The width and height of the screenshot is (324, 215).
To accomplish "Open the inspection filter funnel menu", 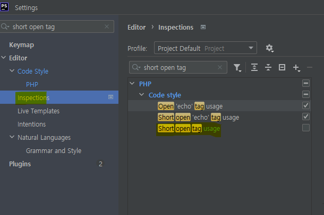I will [x=237, y=68].
